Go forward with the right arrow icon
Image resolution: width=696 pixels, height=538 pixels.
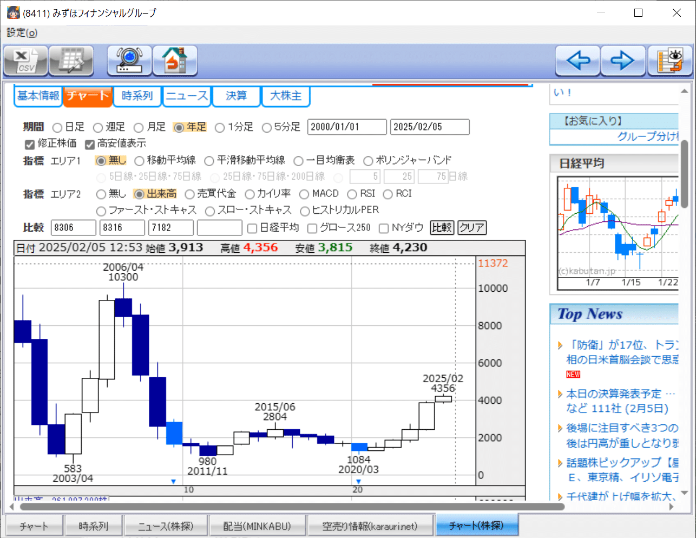[623, 60]
